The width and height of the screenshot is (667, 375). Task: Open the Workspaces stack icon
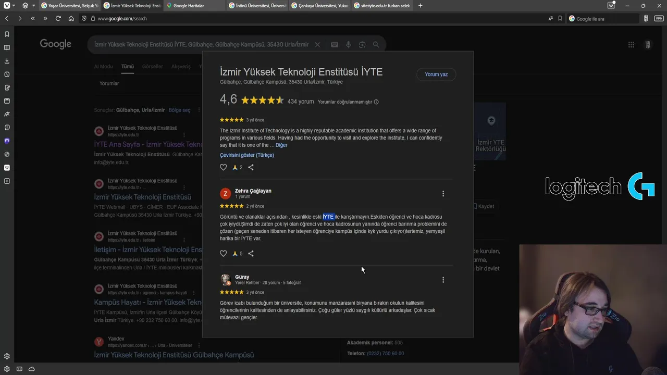click(26, 6)
